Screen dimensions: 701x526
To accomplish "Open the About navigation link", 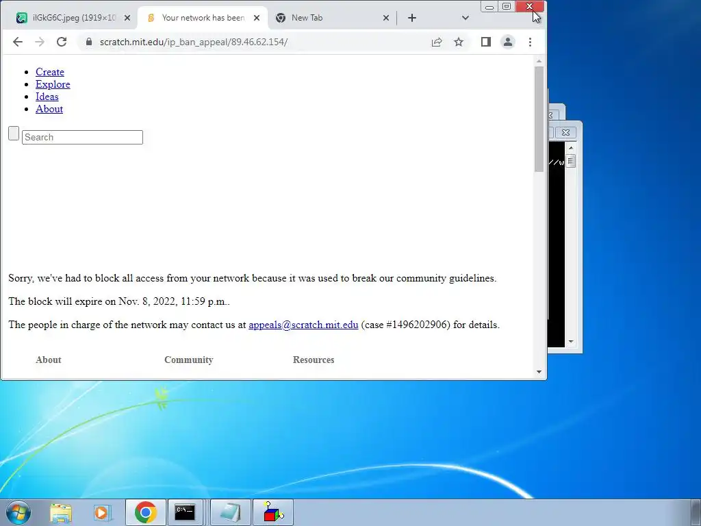I will coord(49,109).
